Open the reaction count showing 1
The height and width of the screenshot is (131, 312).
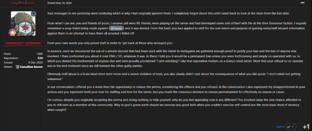pos(293,127)
